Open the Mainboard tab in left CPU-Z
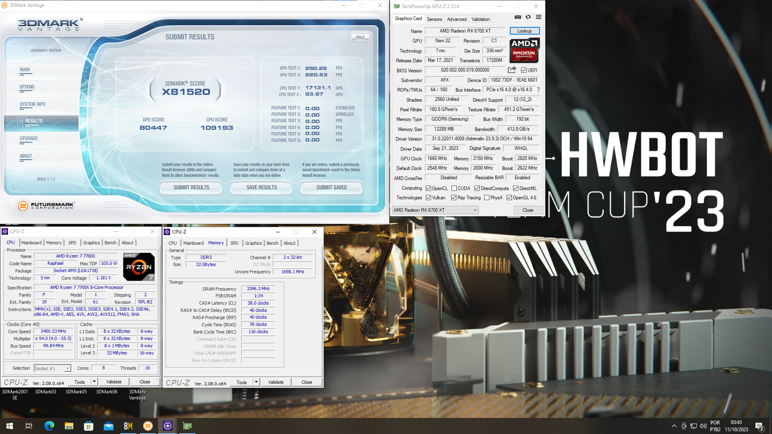 pos(31,243)
